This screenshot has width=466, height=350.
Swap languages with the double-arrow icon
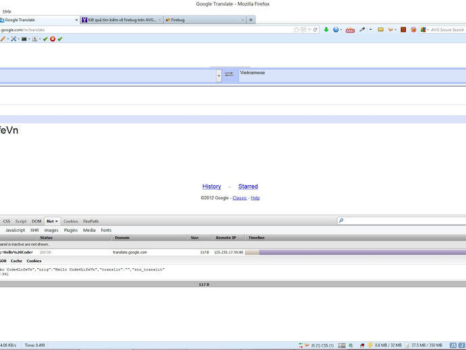(x=229, y=74)
